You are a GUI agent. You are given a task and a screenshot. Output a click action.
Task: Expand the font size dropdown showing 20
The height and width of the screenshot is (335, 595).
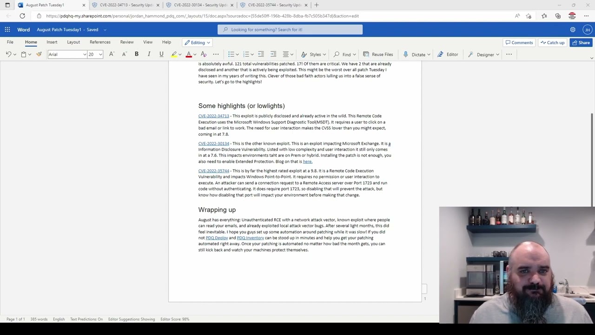[100, 54]
